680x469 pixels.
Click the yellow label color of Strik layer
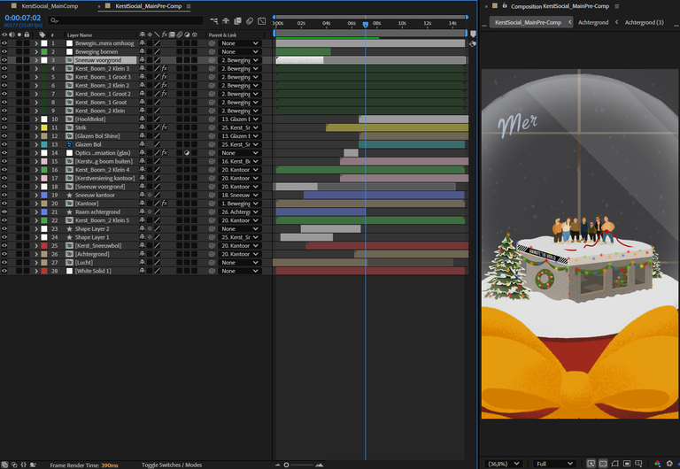coord(44,127)
